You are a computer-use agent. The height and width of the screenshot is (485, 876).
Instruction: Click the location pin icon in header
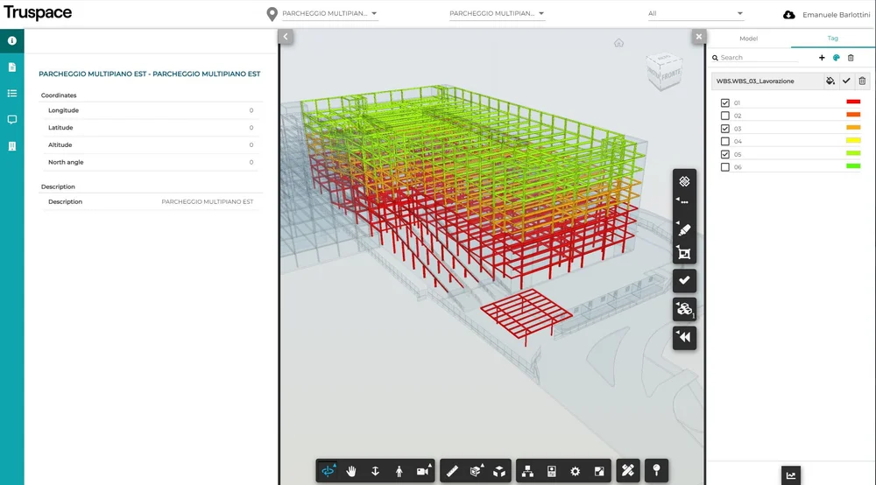(272, 14)
